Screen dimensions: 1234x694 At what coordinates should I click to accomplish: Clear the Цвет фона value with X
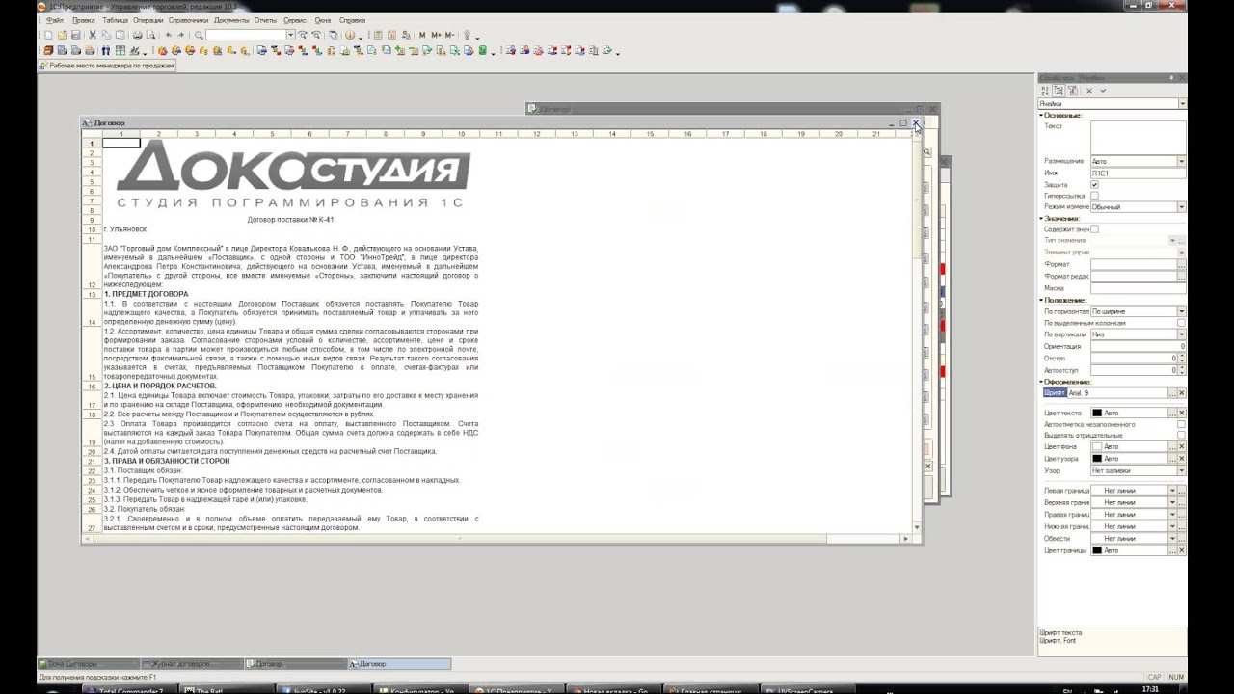pos(1182,446)
